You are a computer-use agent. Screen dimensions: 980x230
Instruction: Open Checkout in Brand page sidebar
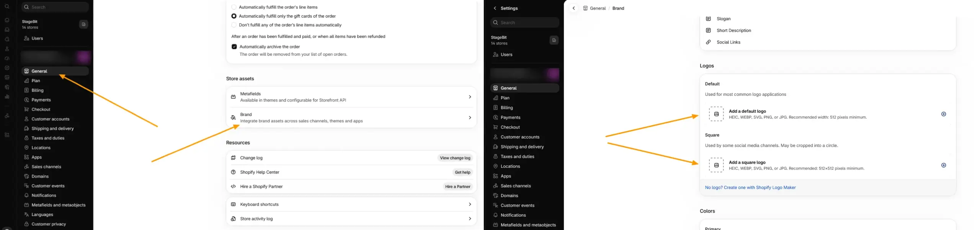pos(510,127)
